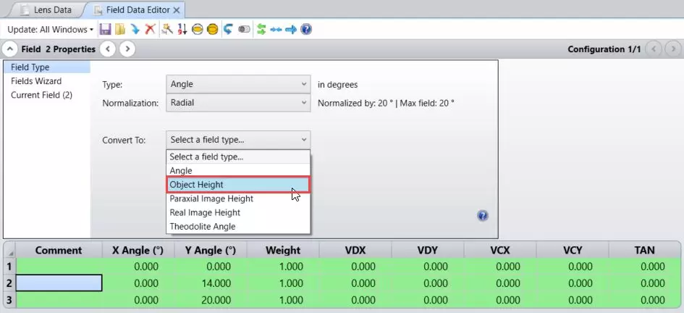The height and width of the screenshot is (313, 684).
Task: Open Fields Wizard in the sidebar
Action: [x=36, y=81]
